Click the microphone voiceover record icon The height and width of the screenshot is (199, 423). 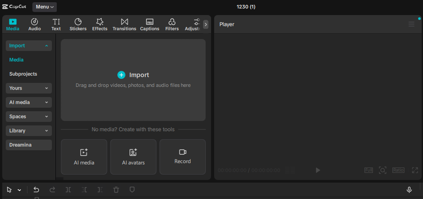[409, 190]
